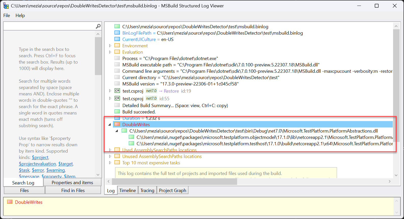This screenshot has width=404, height=219.
Task: Click the blue BinLogFilePath property icon
Action: tap(117, 33)
